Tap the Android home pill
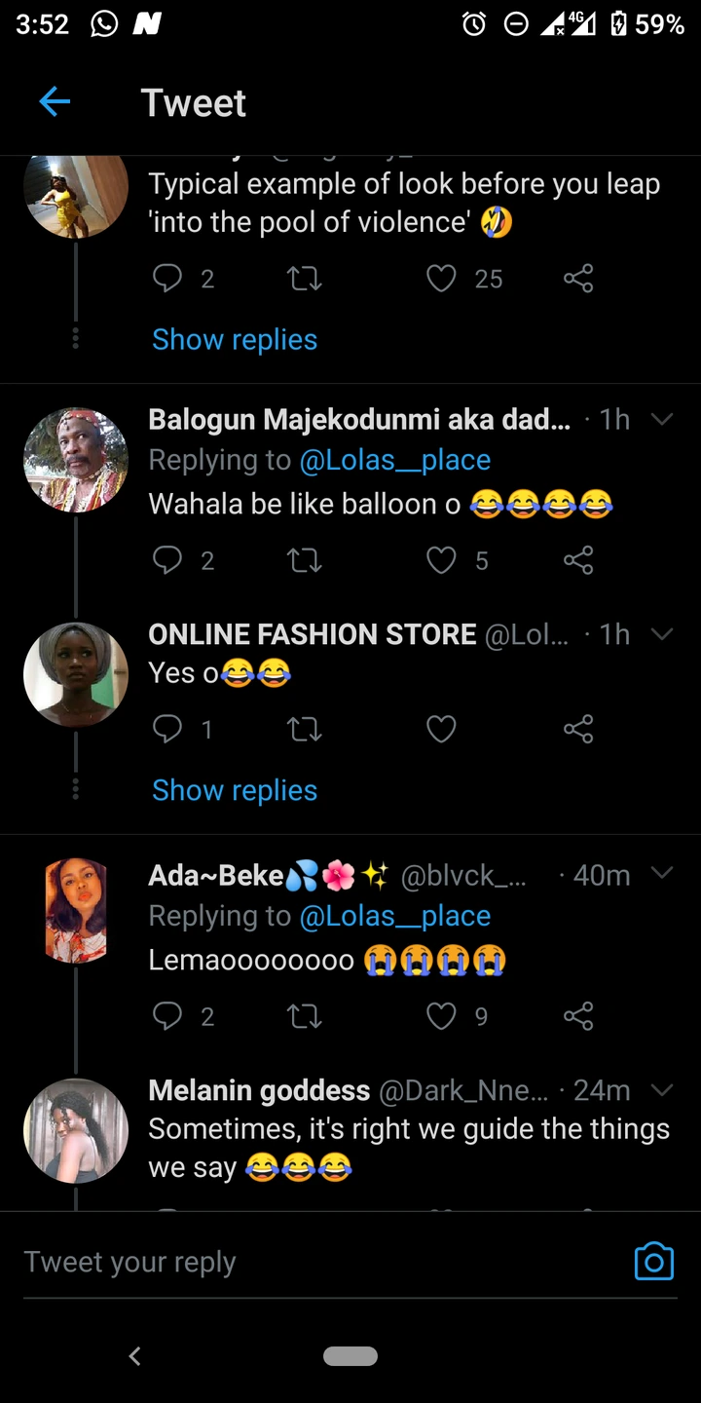Screen dimensions: 701x1403 pyautogui.click(x=350, y=1355)
